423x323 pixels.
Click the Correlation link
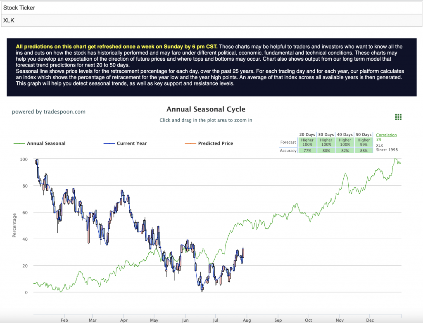click(x=386, y=135)
